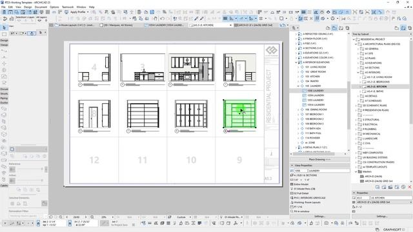Switch the Navigator to View Map
Screen dimensions: 413x232
coord(334,28)
